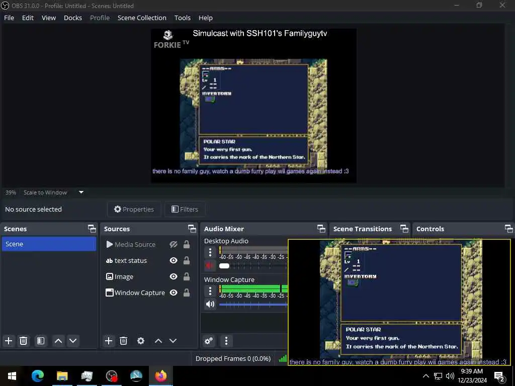Open the View menu

point(49,18)
